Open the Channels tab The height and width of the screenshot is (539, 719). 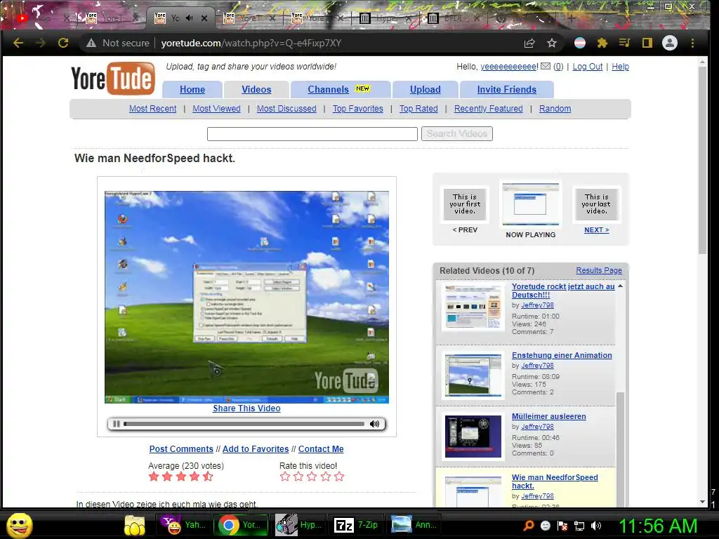click(x=341, y=89)
